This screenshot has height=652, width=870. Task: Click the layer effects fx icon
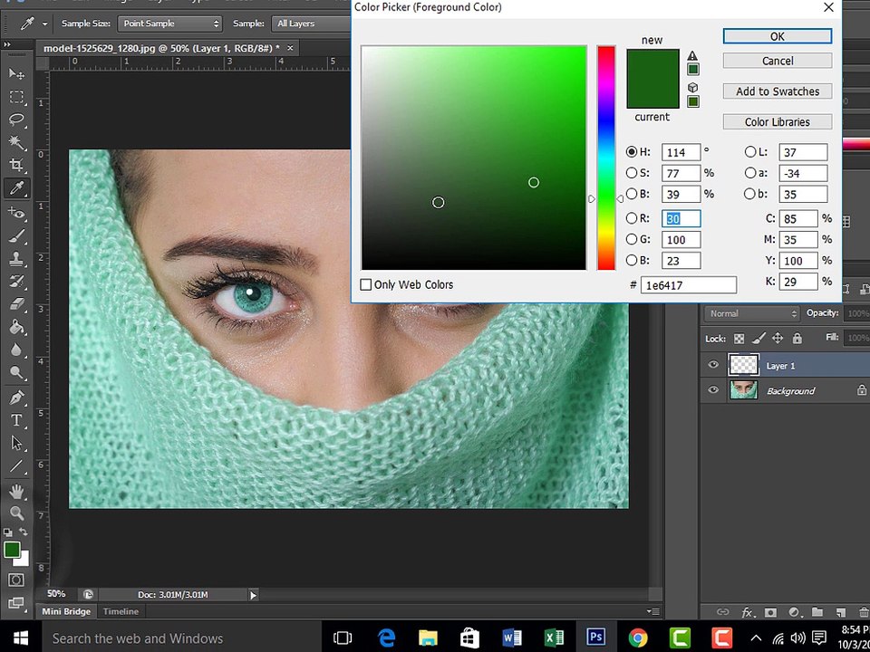(747, 613)
